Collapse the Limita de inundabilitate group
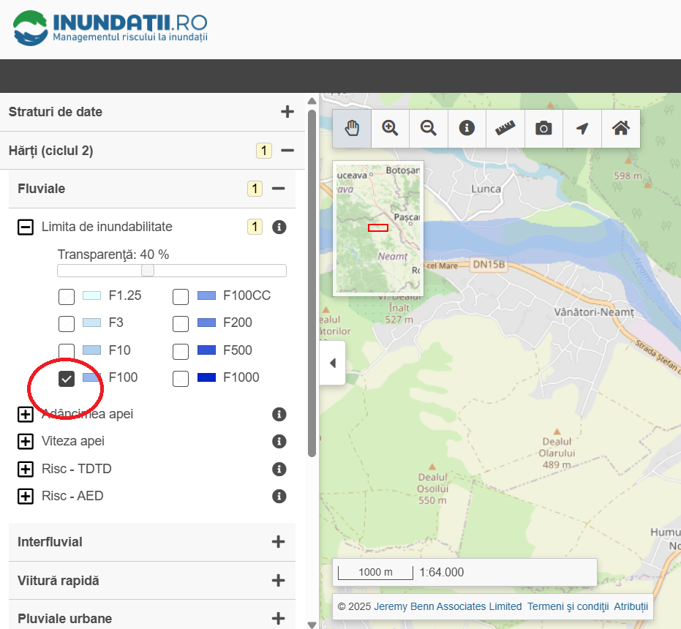The height and width of the screenshot is (629, 681). point(26,227)
